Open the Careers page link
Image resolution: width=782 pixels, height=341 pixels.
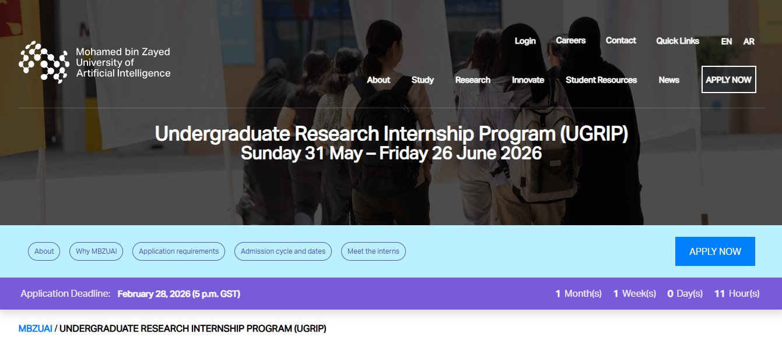click(570, 40)
